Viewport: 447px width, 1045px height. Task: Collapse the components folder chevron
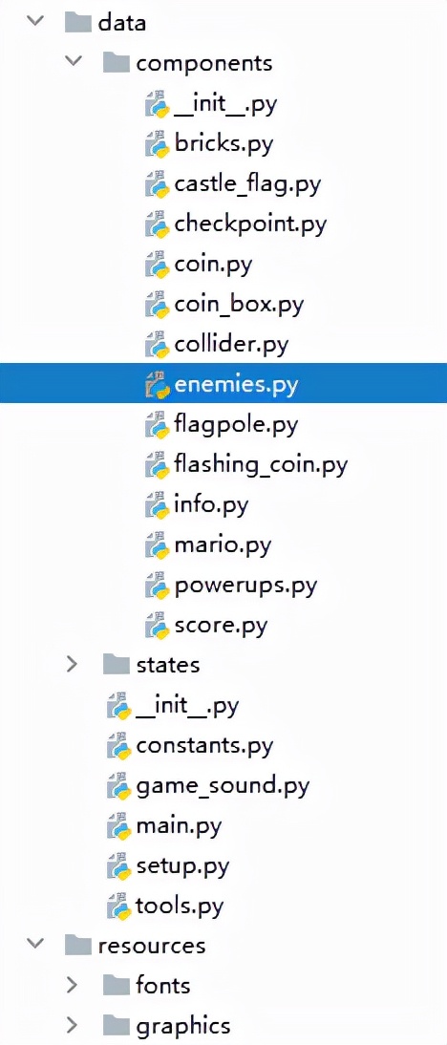(74, 62)
